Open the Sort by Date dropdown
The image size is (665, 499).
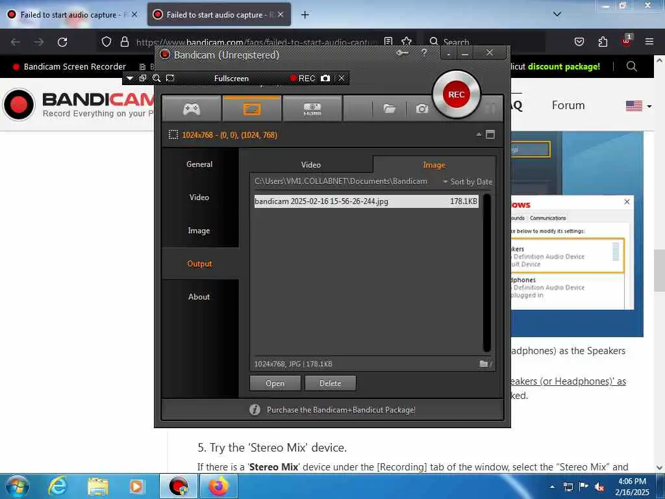coord(468,182)
